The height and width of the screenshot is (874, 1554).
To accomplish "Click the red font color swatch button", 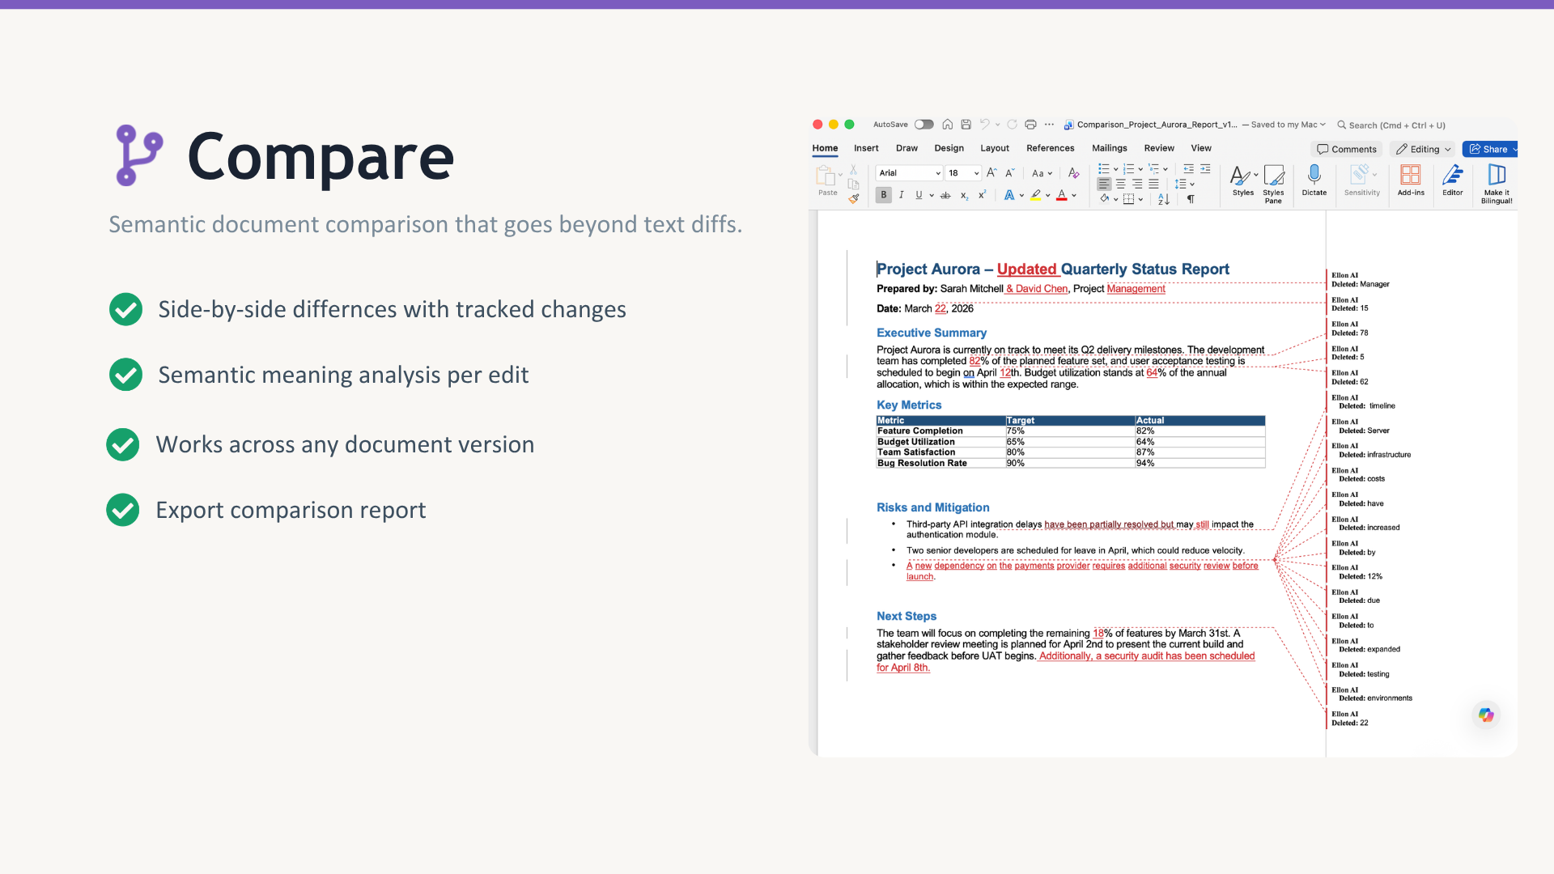I will coord(1061,195).
